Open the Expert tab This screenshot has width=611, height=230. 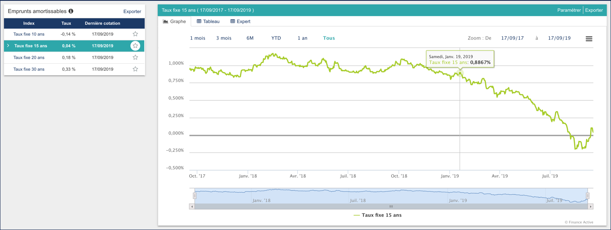[240, 22]
